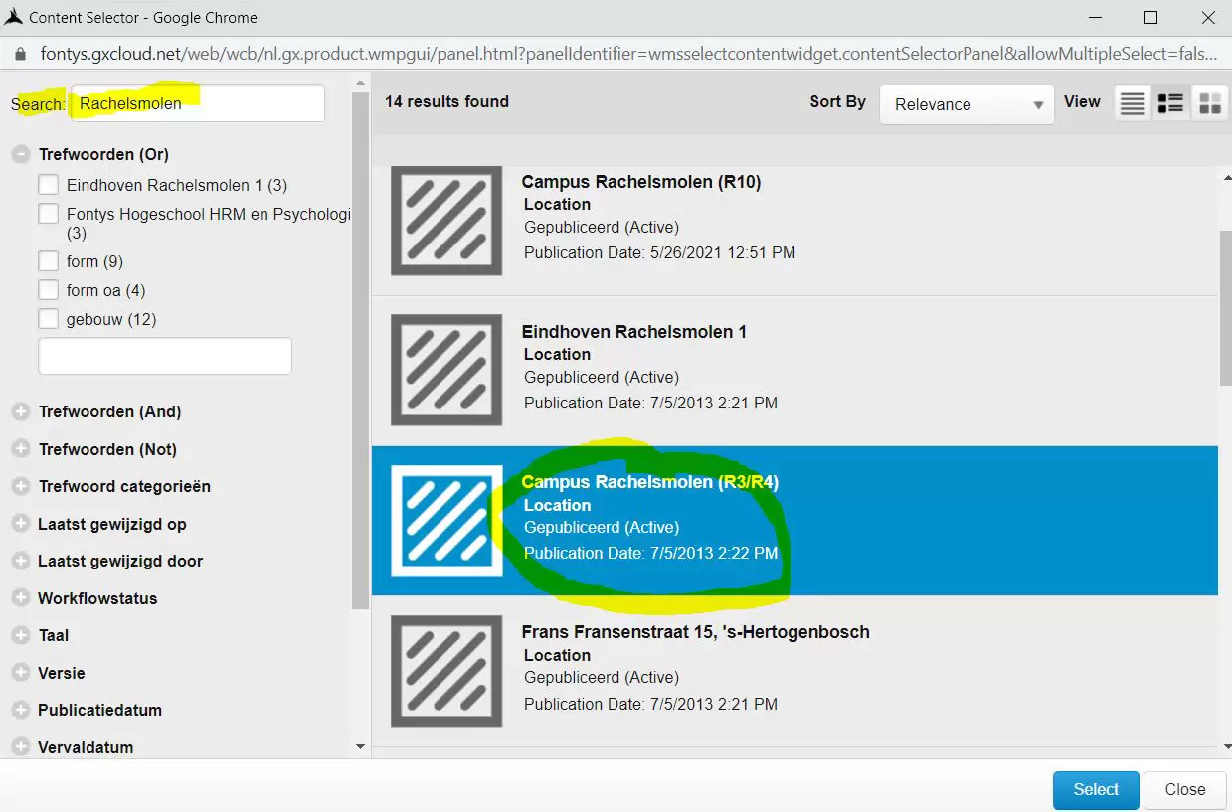Switch to the compact list view icon

[x=1132, y=103]
